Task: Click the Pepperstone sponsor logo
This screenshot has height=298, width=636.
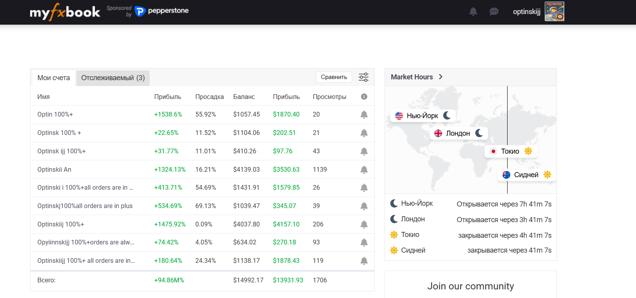Action: pos(162,11)
